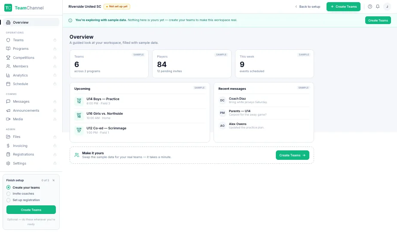Click Back to setup link
The height and width of the screenshot is (232, 397).
(308, 6)
